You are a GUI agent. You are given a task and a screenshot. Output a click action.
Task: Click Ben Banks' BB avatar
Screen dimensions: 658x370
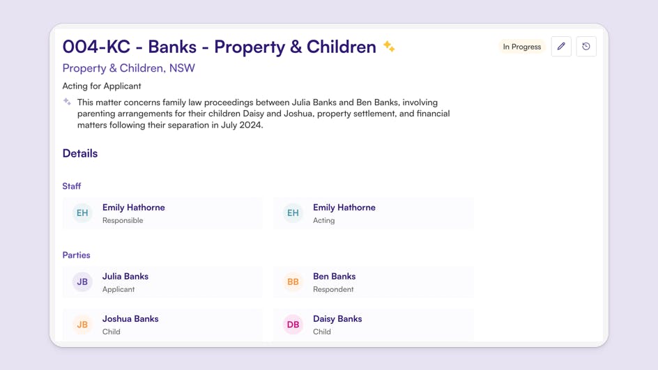(293, 282)
